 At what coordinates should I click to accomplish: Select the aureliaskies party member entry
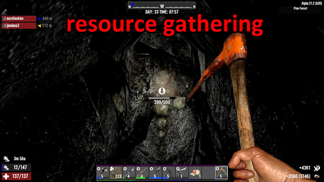click(x=19, y=19)
